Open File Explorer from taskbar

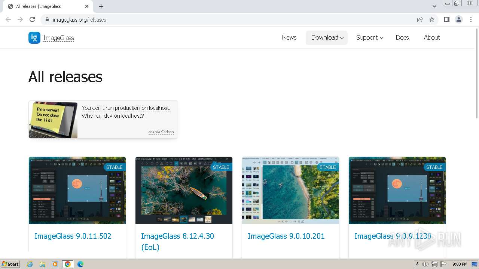42,264
